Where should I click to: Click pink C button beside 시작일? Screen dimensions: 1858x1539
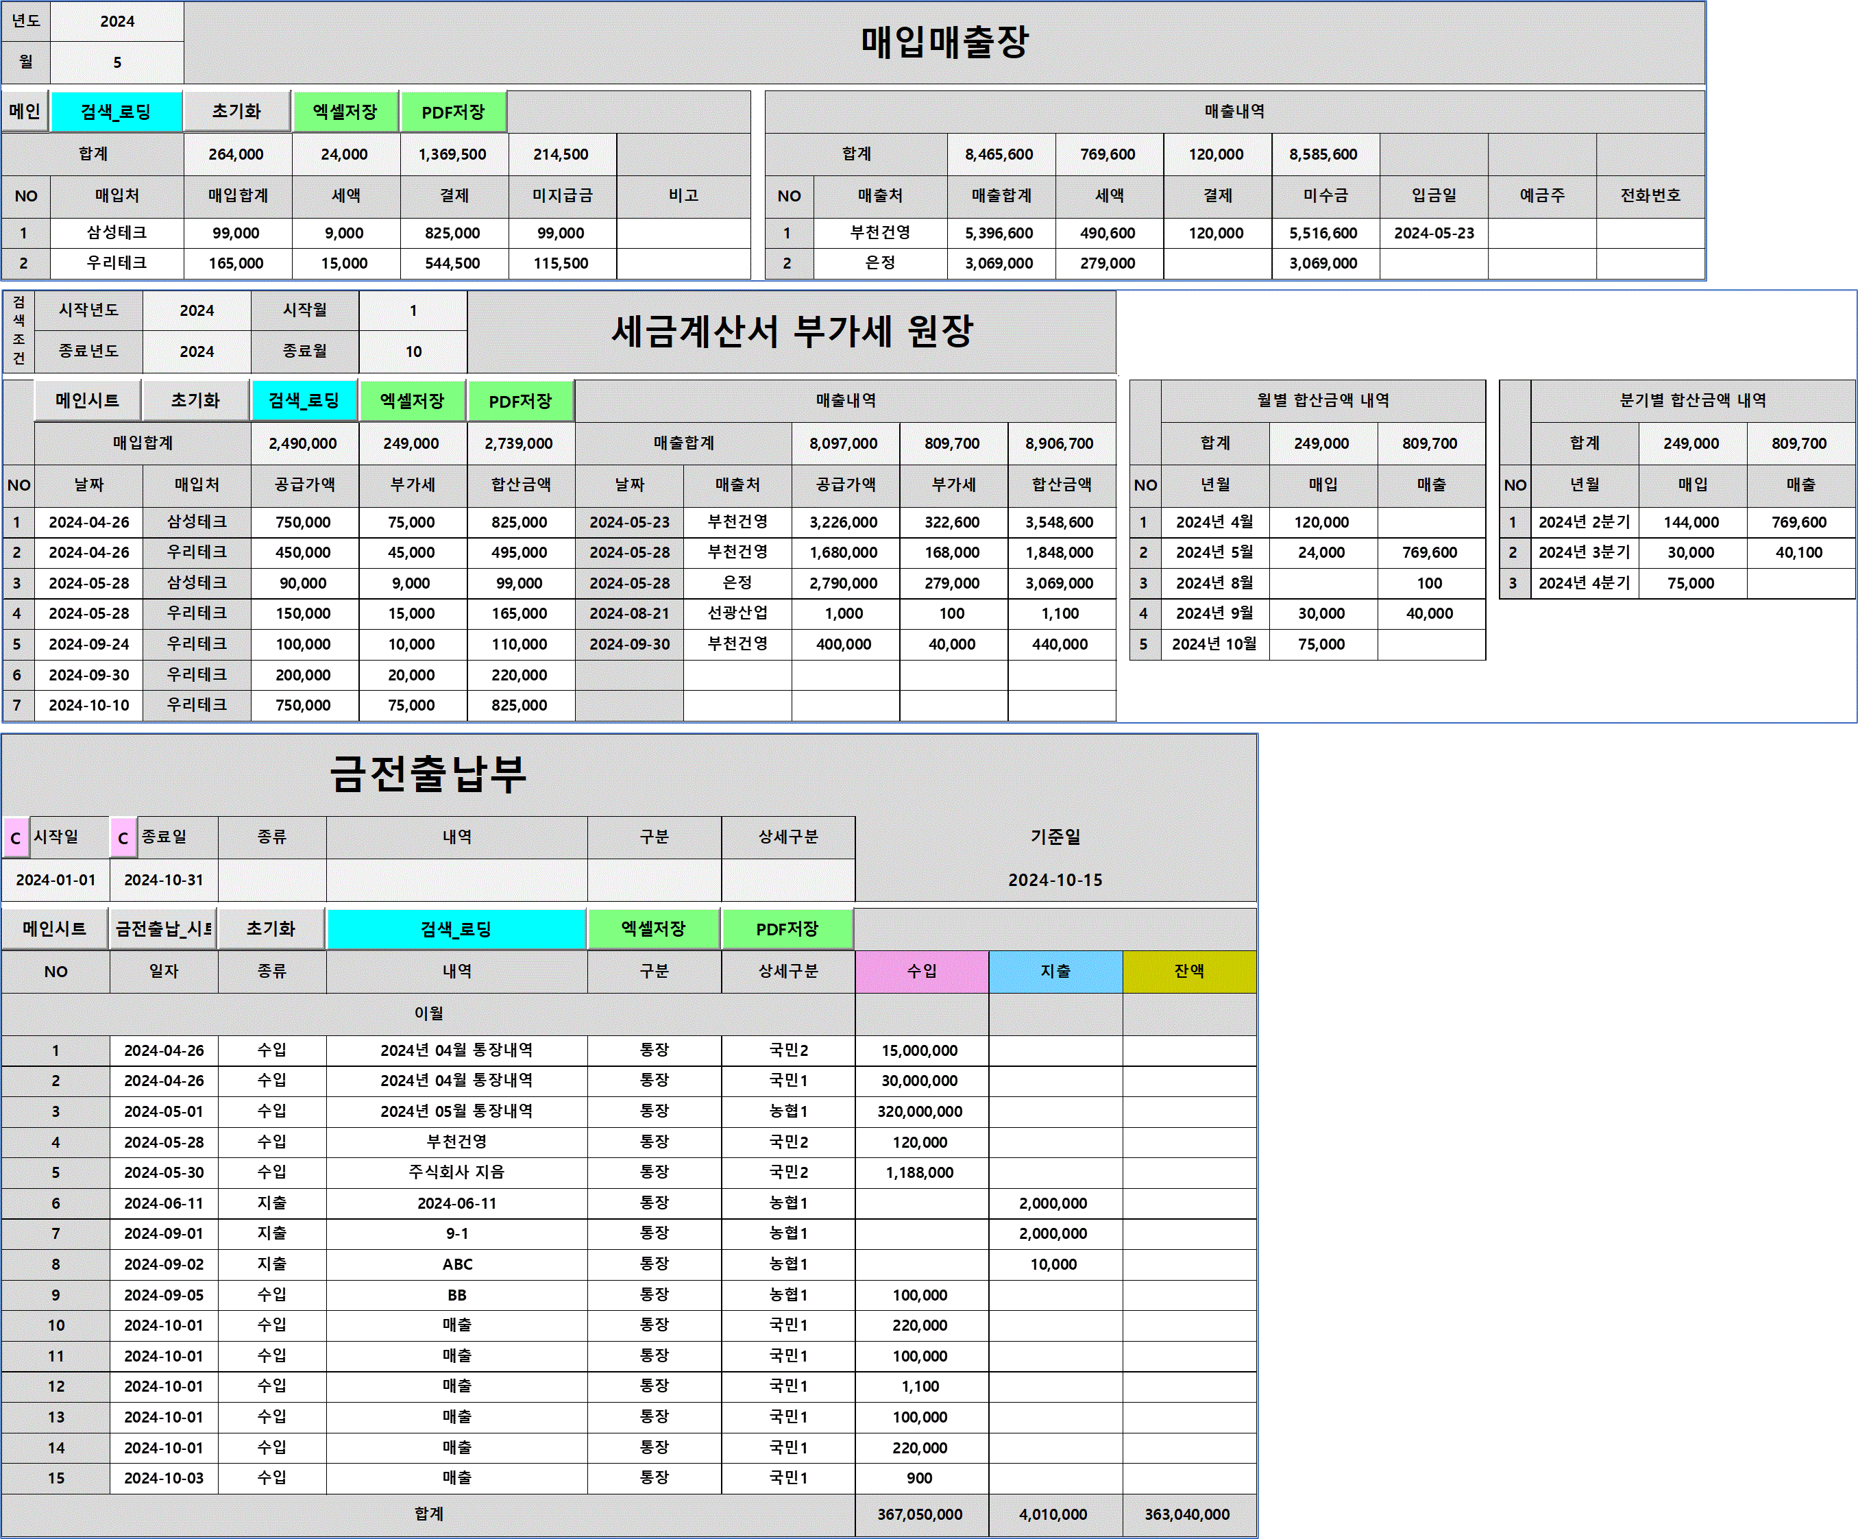pyautogui.click(x=16, y=837)
